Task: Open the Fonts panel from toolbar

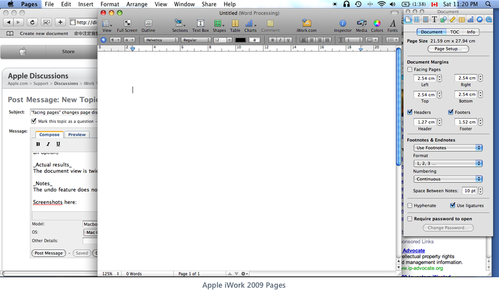Action: (392, 26)
